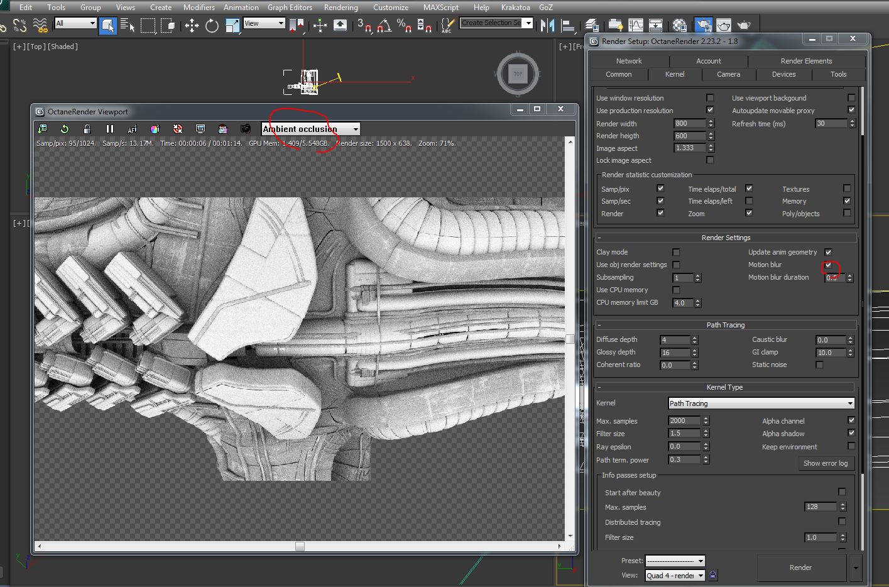Click the viewport lock icon
Image resolution: width=889 pixels, height=587 pixels.
point(87,129)
